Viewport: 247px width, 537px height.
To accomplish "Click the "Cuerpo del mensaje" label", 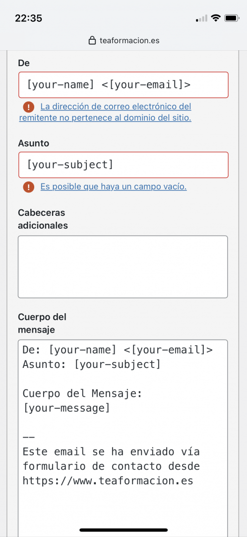I will click(42, 324).
